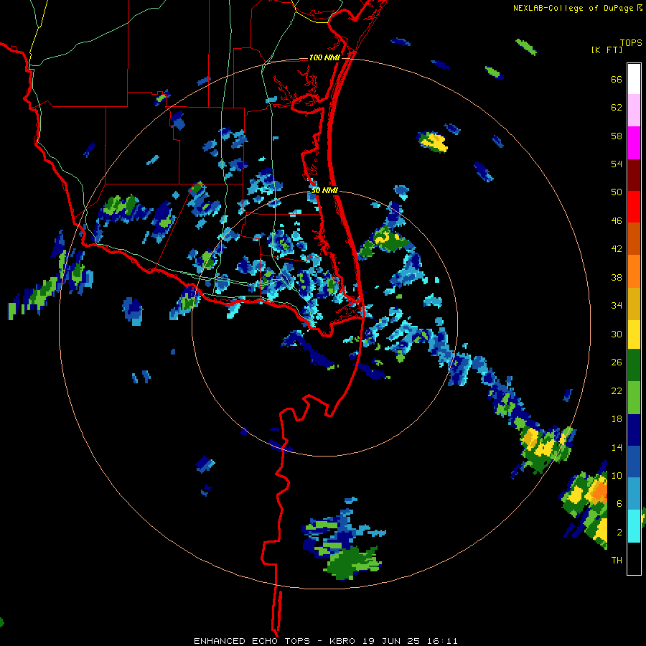646x646 pixels.
Task: Click the "ENHANCED ECHO TOPS" product title
Action: click(x=252, y=641)
